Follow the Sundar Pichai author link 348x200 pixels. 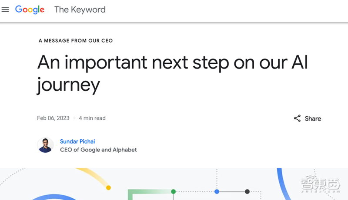(77, 141)
